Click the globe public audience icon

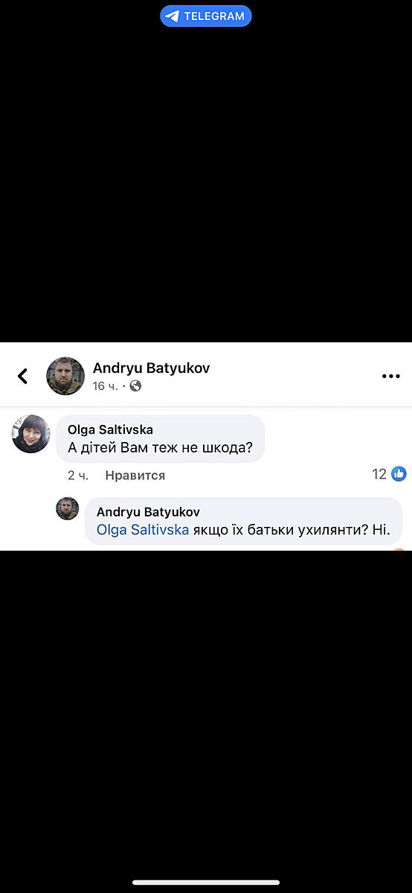[x=135, y=386]
